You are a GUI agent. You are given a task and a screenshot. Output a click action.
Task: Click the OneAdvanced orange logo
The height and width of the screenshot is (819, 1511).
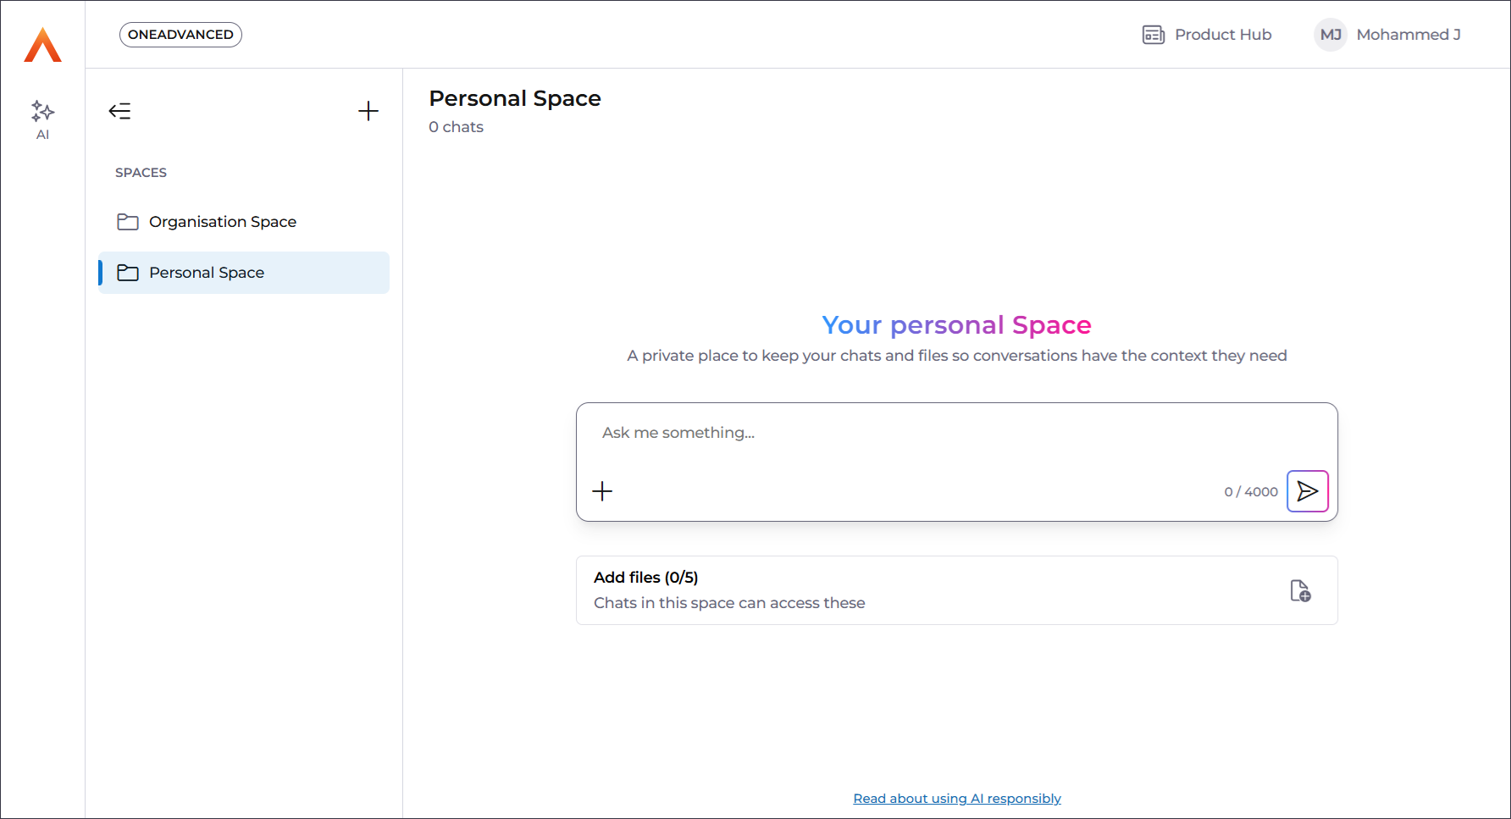pos(42,44)
